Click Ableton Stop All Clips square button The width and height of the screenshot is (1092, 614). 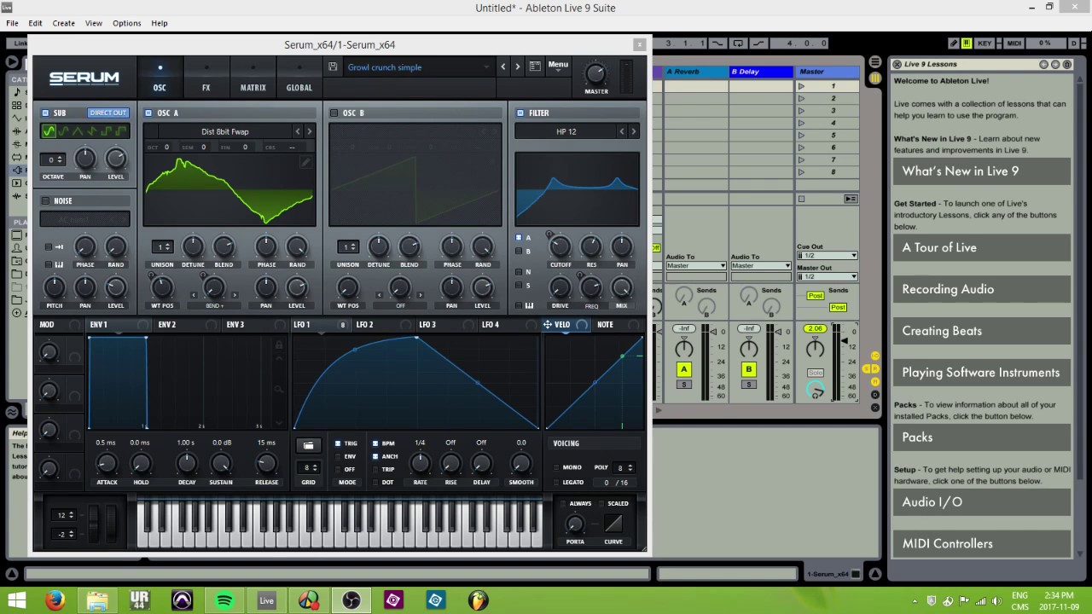coord(801,199)
